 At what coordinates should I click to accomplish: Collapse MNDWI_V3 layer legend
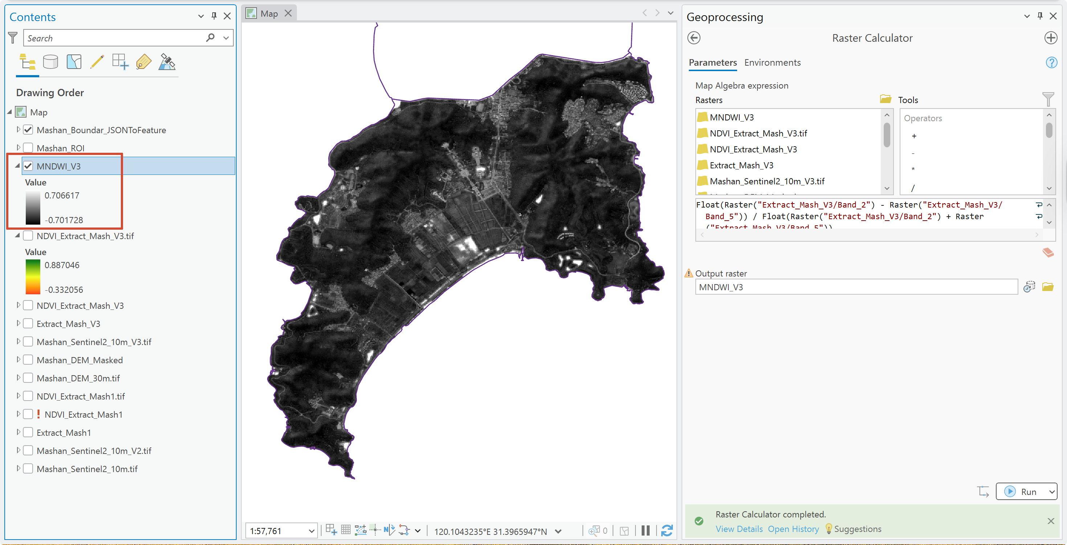click(17, 166)
